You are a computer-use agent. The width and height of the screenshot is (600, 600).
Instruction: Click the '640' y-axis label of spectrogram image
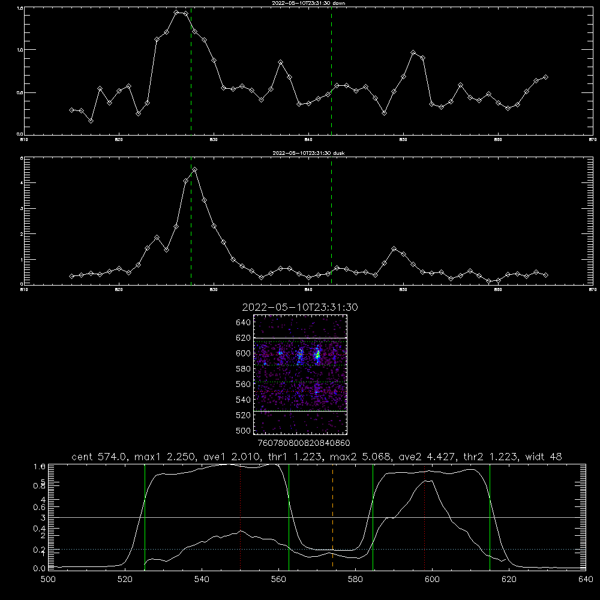[243, 322]
